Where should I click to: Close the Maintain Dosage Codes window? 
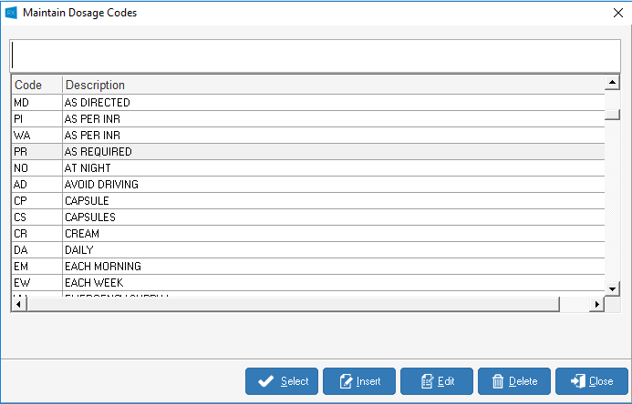[618, 13]
